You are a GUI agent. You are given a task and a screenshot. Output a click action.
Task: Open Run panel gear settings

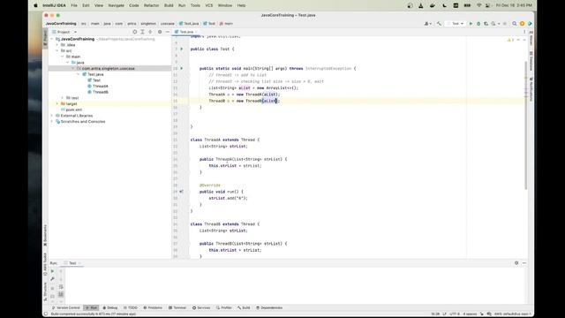(x=516, y=263)
